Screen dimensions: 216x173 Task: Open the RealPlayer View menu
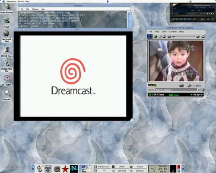[164, 32]
